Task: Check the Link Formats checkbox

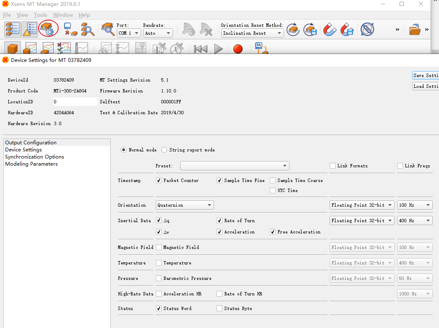Action: 333,166
